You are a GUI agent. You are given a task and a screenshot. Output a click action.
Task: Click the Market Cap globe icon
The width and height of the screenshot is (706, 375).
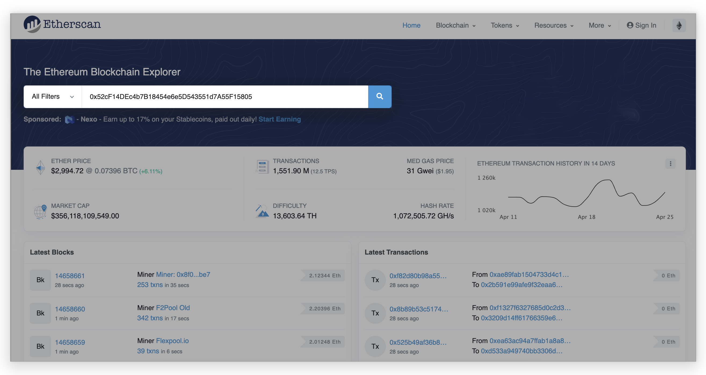pyautogui.click(x=40, y=212)
